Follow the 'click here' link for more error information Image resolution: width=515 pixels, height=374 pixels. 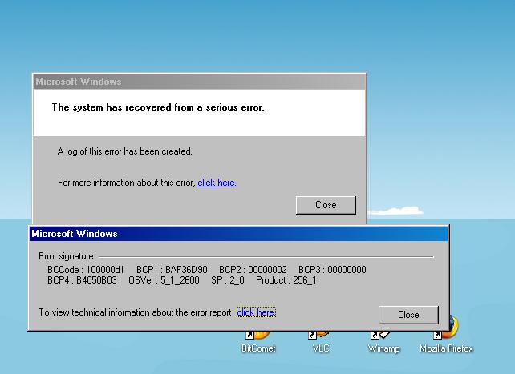(217, 183)
